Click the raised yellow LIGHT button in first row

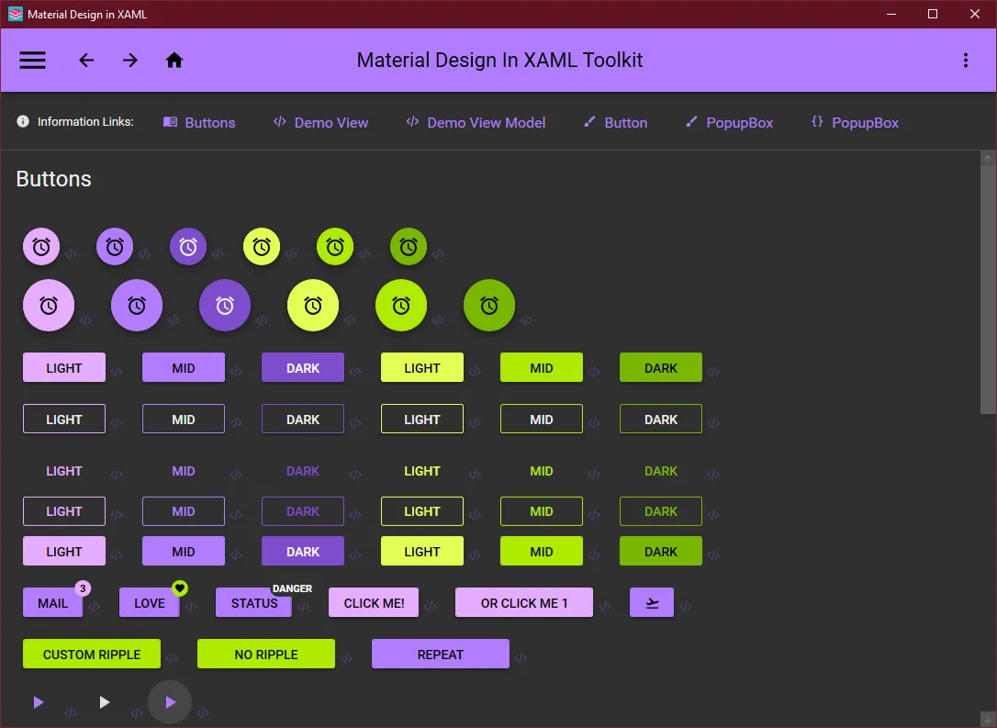coord(422,367)
